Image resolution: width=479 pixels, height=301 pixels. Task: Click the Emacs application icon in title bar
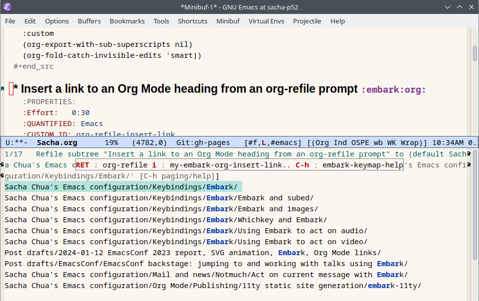tap(7, 7)
